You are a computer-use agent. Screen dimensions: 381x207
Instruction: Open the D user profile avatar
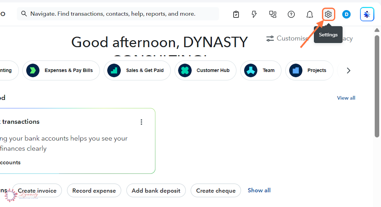pyautogui.click(x=346, y=14)
